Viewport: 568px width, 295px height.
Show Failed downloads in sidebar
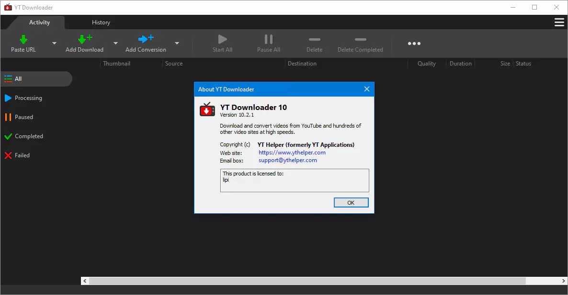tap(22, 155)
